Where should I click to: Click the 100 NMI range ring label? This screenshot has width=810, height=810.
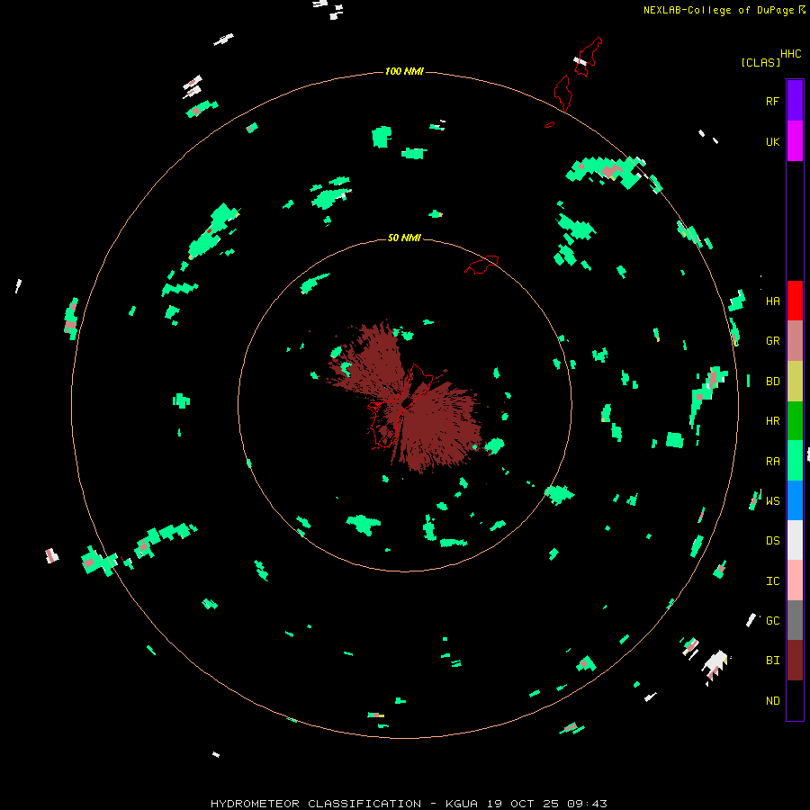tap(404, 71)
